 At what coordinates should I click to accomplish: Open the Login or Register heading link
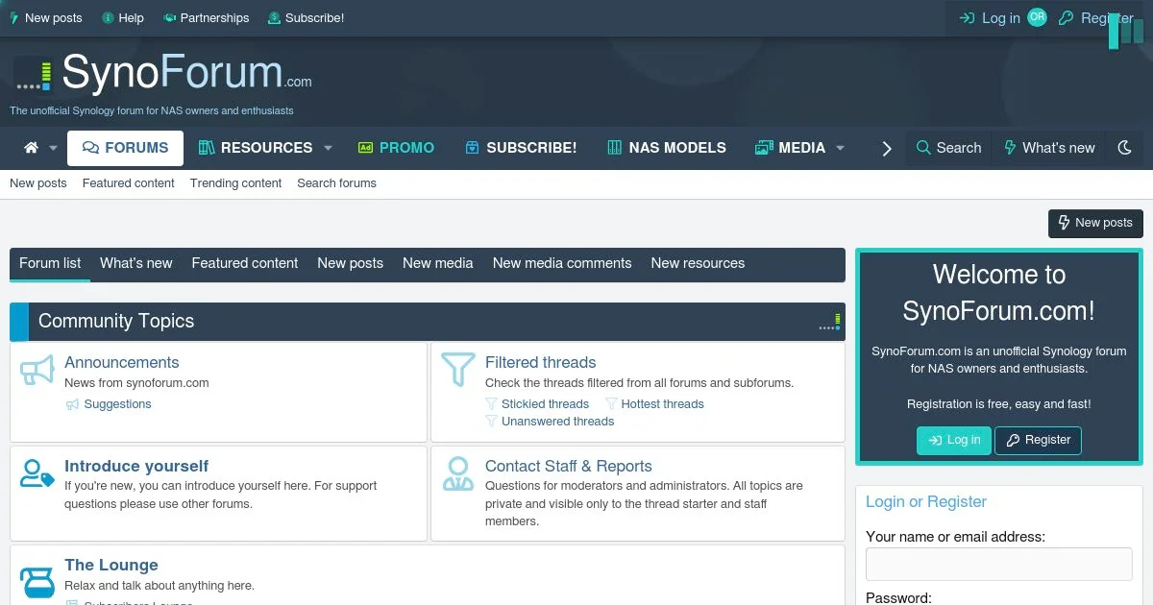pos(926,501)
